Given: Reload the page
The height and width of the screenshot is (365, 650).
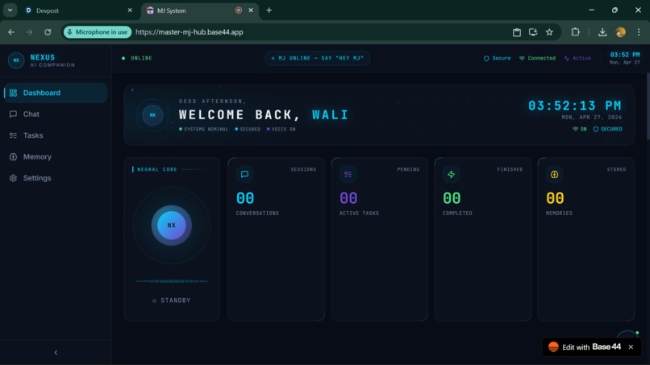Looking at the screenshot, I should (x=48, y=32).
